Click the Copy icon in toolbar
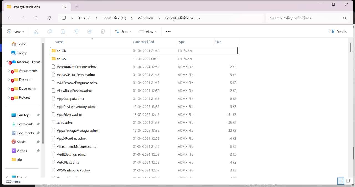This screenshot has width=355, height=187. coord(49,32)
